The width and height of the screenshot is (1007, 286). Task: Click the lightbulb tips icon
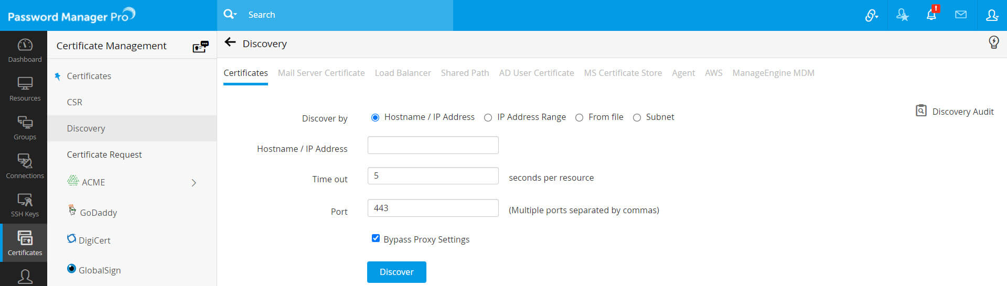[x=993, y=42]
